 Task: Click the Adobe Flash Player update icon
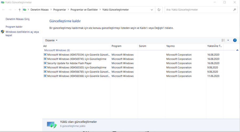tap(45, 63)
